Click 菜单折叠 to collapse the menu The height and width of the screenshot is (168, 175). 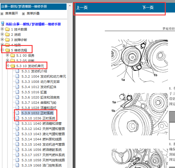click(x=33, y=13)
